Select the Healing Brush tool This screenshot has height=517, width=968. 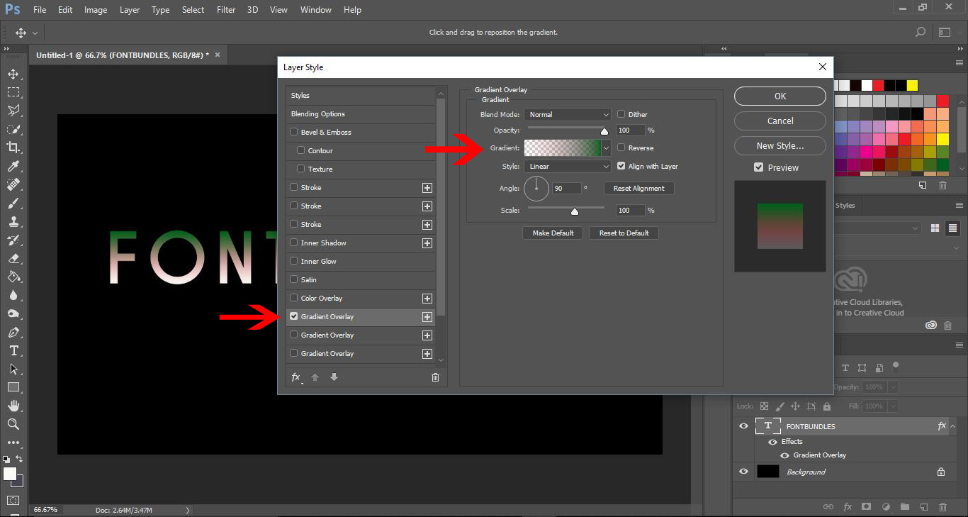point(13,184)
